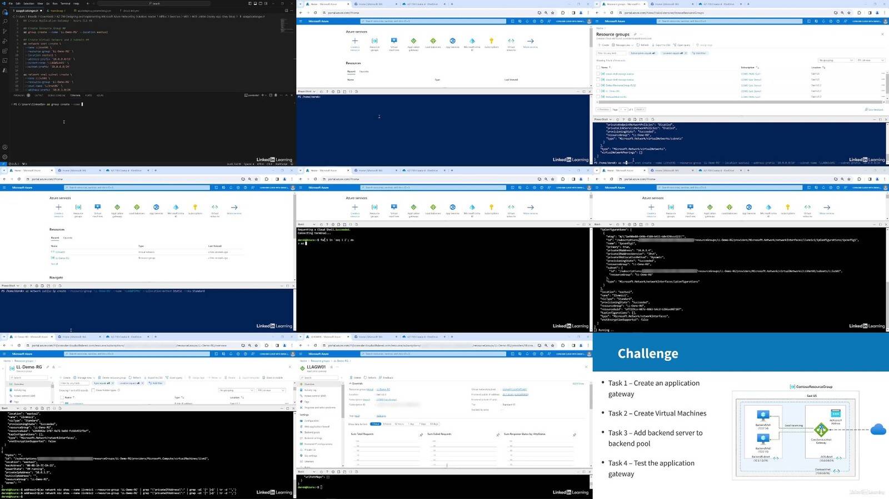Open the Search view in VS Code activity bar
The image size is (889, 499).
coord(5,22)
